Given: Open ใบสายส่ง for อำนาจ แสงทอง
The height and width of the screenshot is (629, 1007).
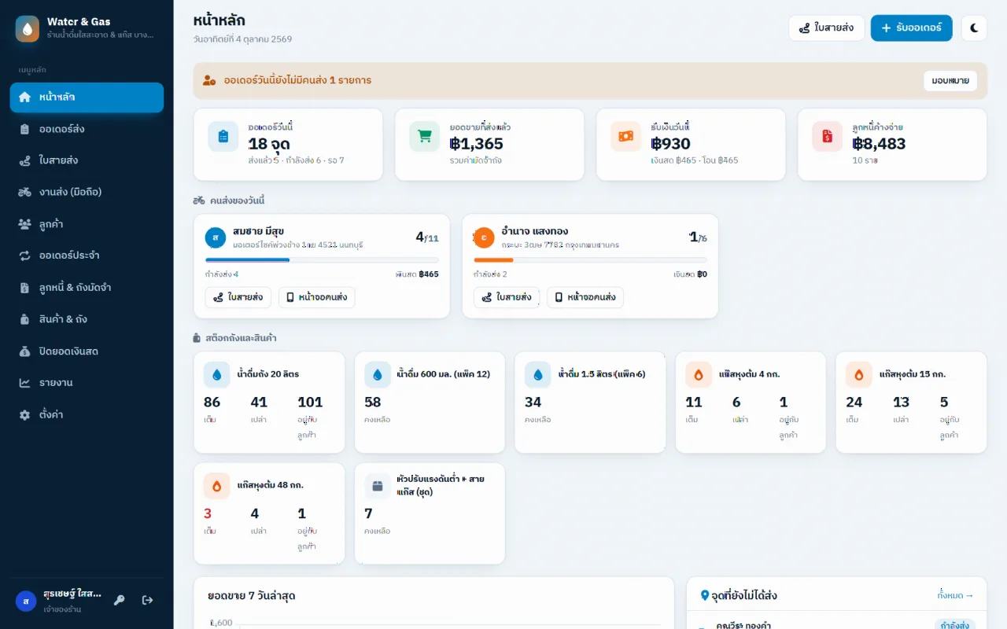Looking at the screenshot, I should 507,297.
